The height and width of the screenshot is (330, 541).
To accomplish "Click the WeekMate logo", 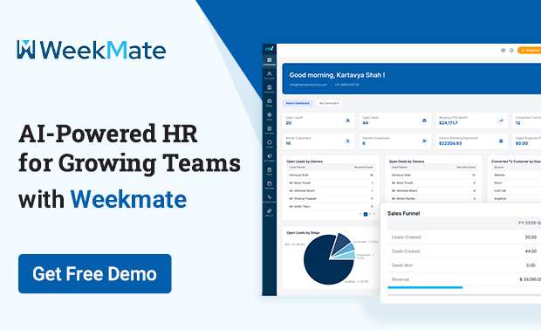I will 92,50.
